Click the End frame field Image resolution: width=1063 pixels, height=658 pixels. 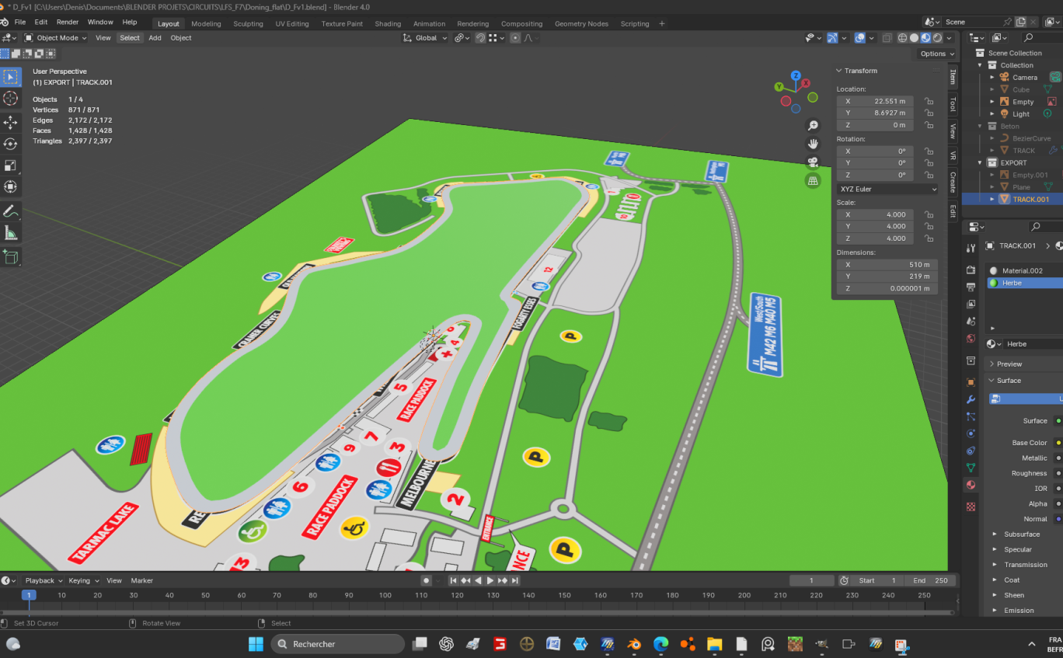(931, 580)
